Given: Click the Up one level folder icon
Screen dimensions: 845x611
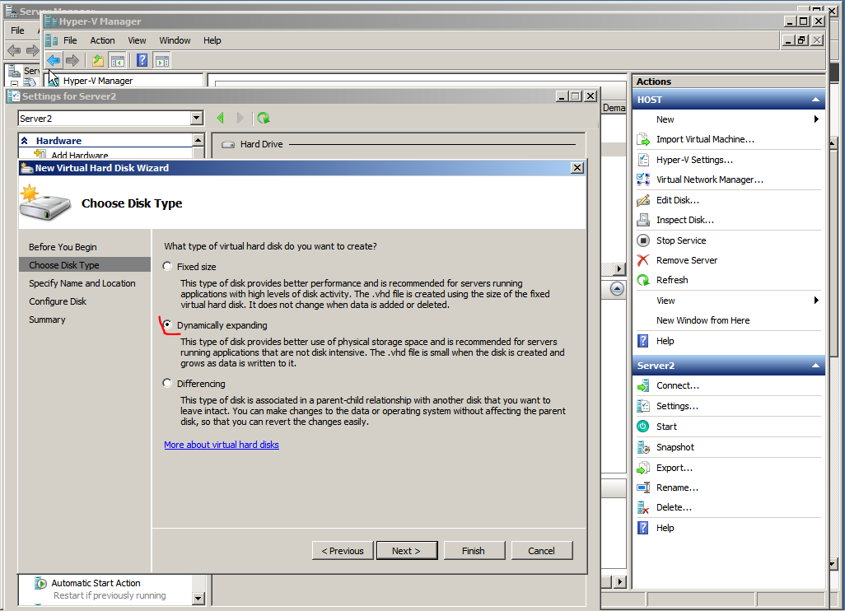Looking at the screenshot, I should (98, 60).
